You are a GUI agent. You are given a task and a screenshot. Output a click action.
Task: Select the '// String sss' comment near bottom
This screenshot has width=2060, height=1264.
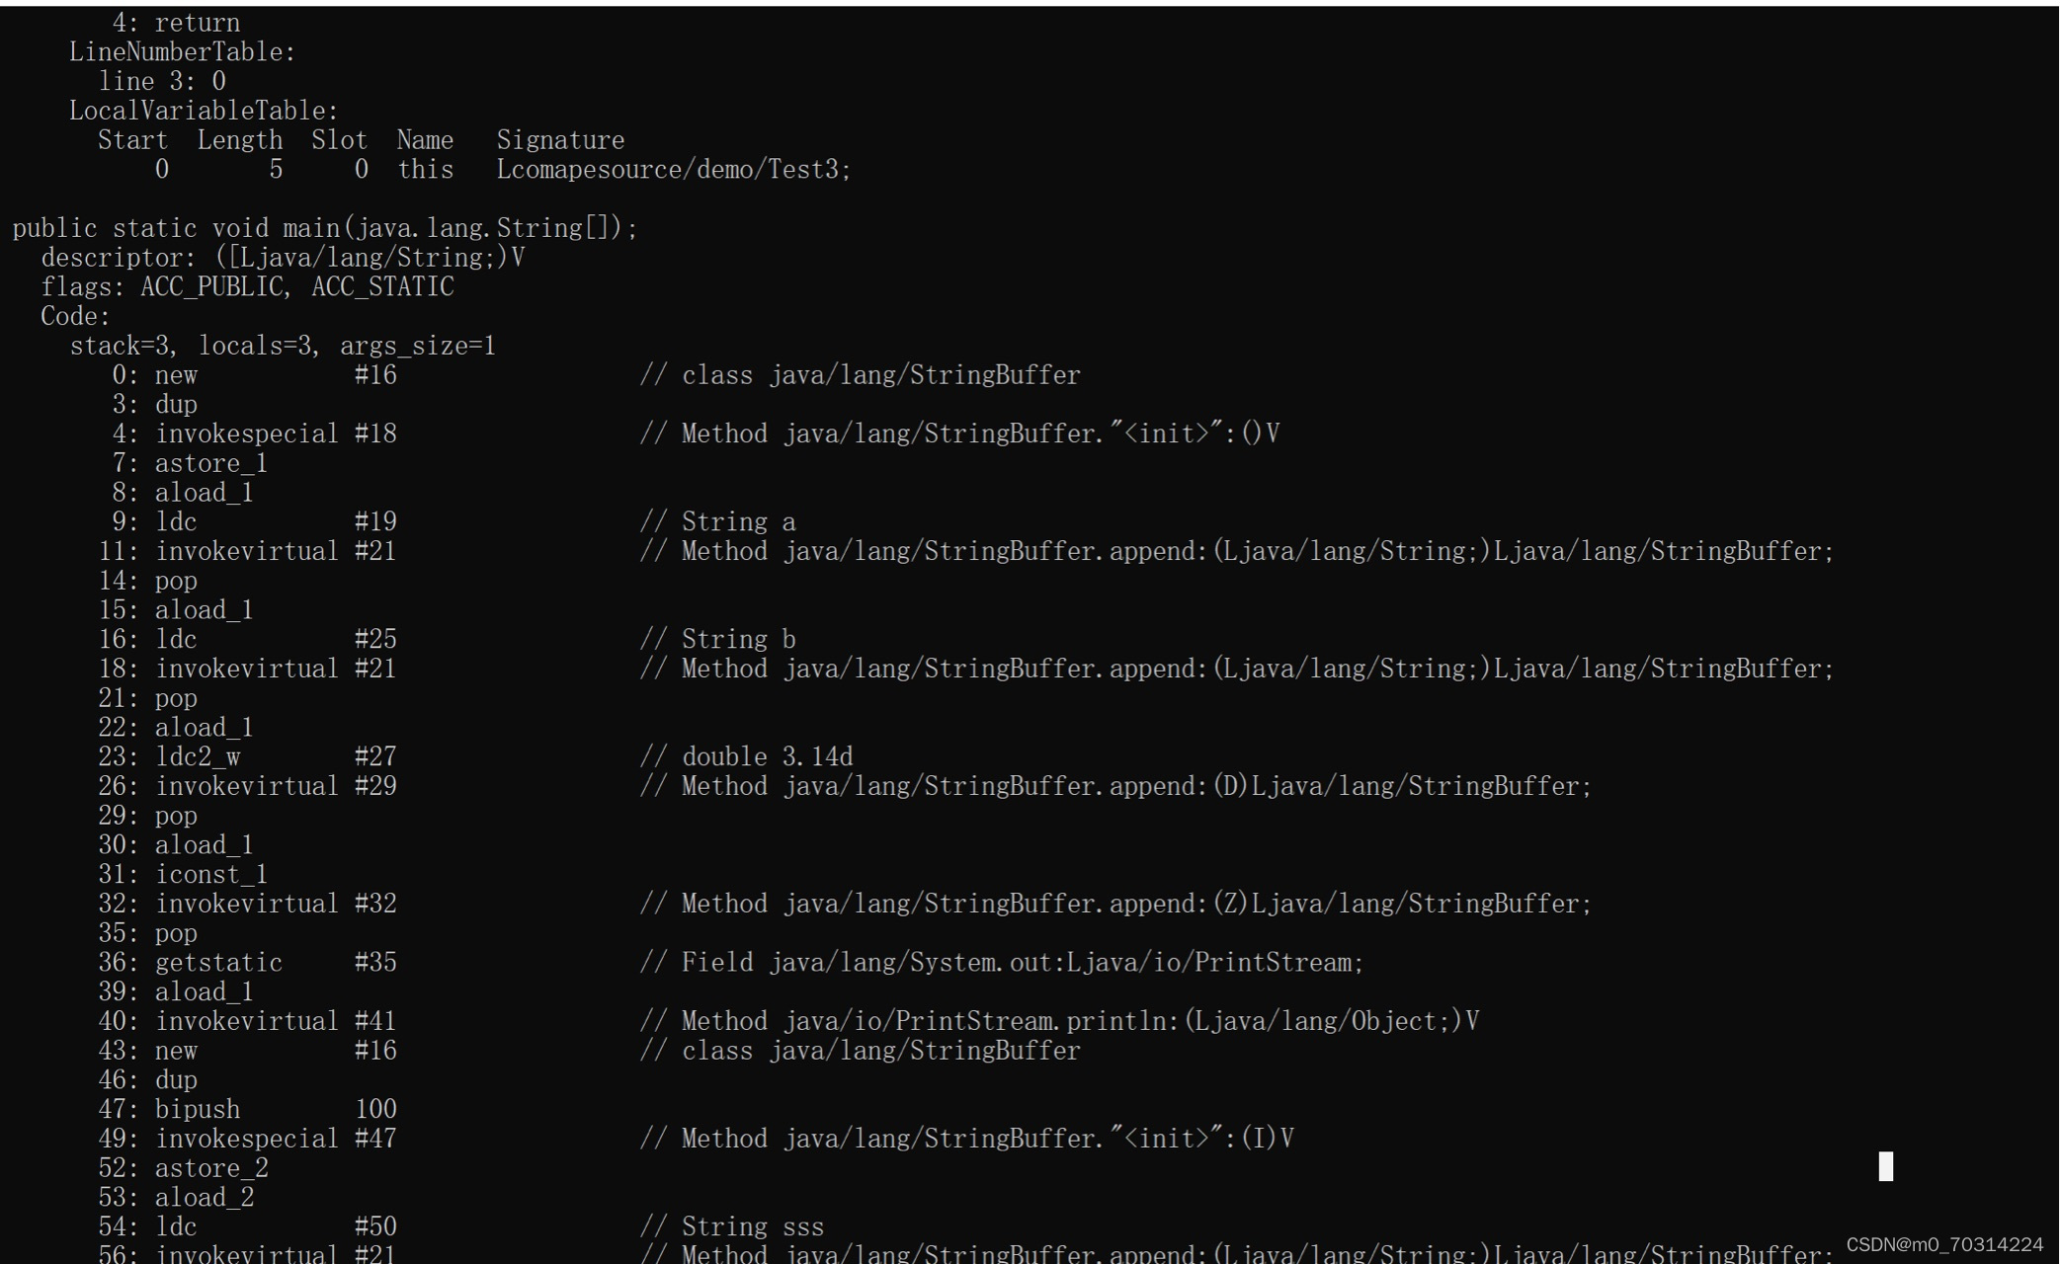(x=733, y=1225)
